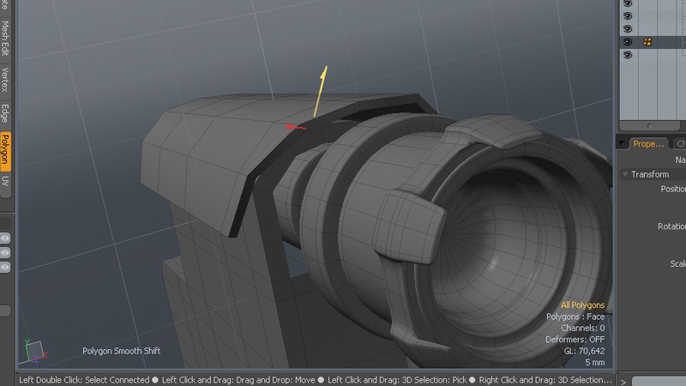686x386 pixels.
Task: Toggle eye icon just above highlighted layer row
Action: (628, 29)
